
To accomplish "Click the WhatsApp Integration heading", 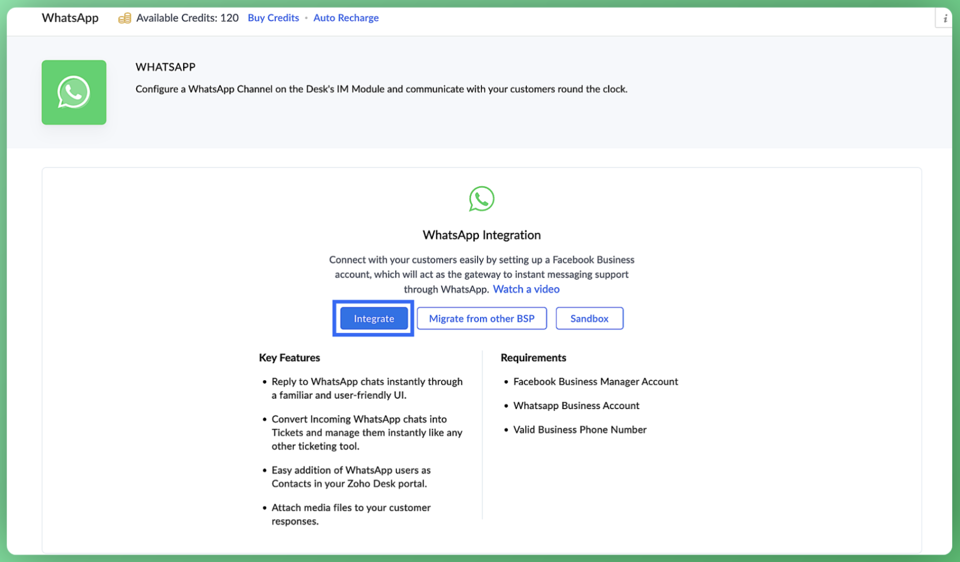I will (x=481, y=235).
